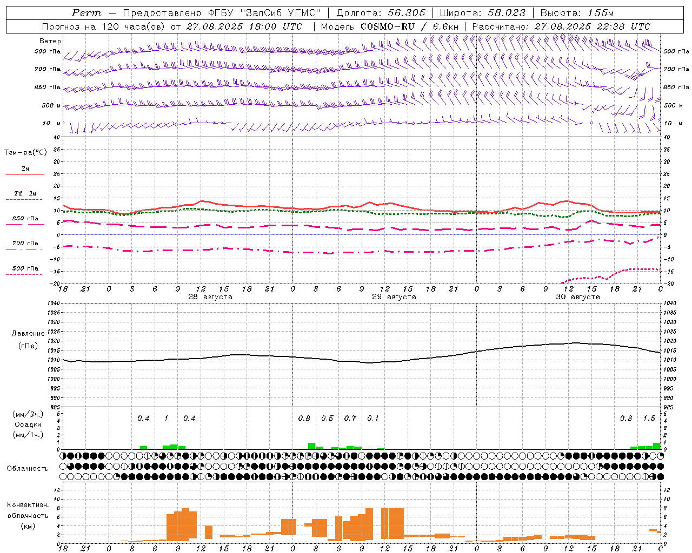Select the "Облачность" cloud cover label
Viewport: 692px width, 553px height.
28,468
